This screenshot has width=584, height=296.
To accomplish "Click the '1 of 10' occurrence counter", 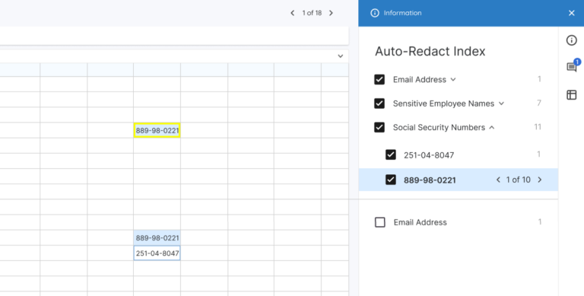I will click(x=518, y=180).
